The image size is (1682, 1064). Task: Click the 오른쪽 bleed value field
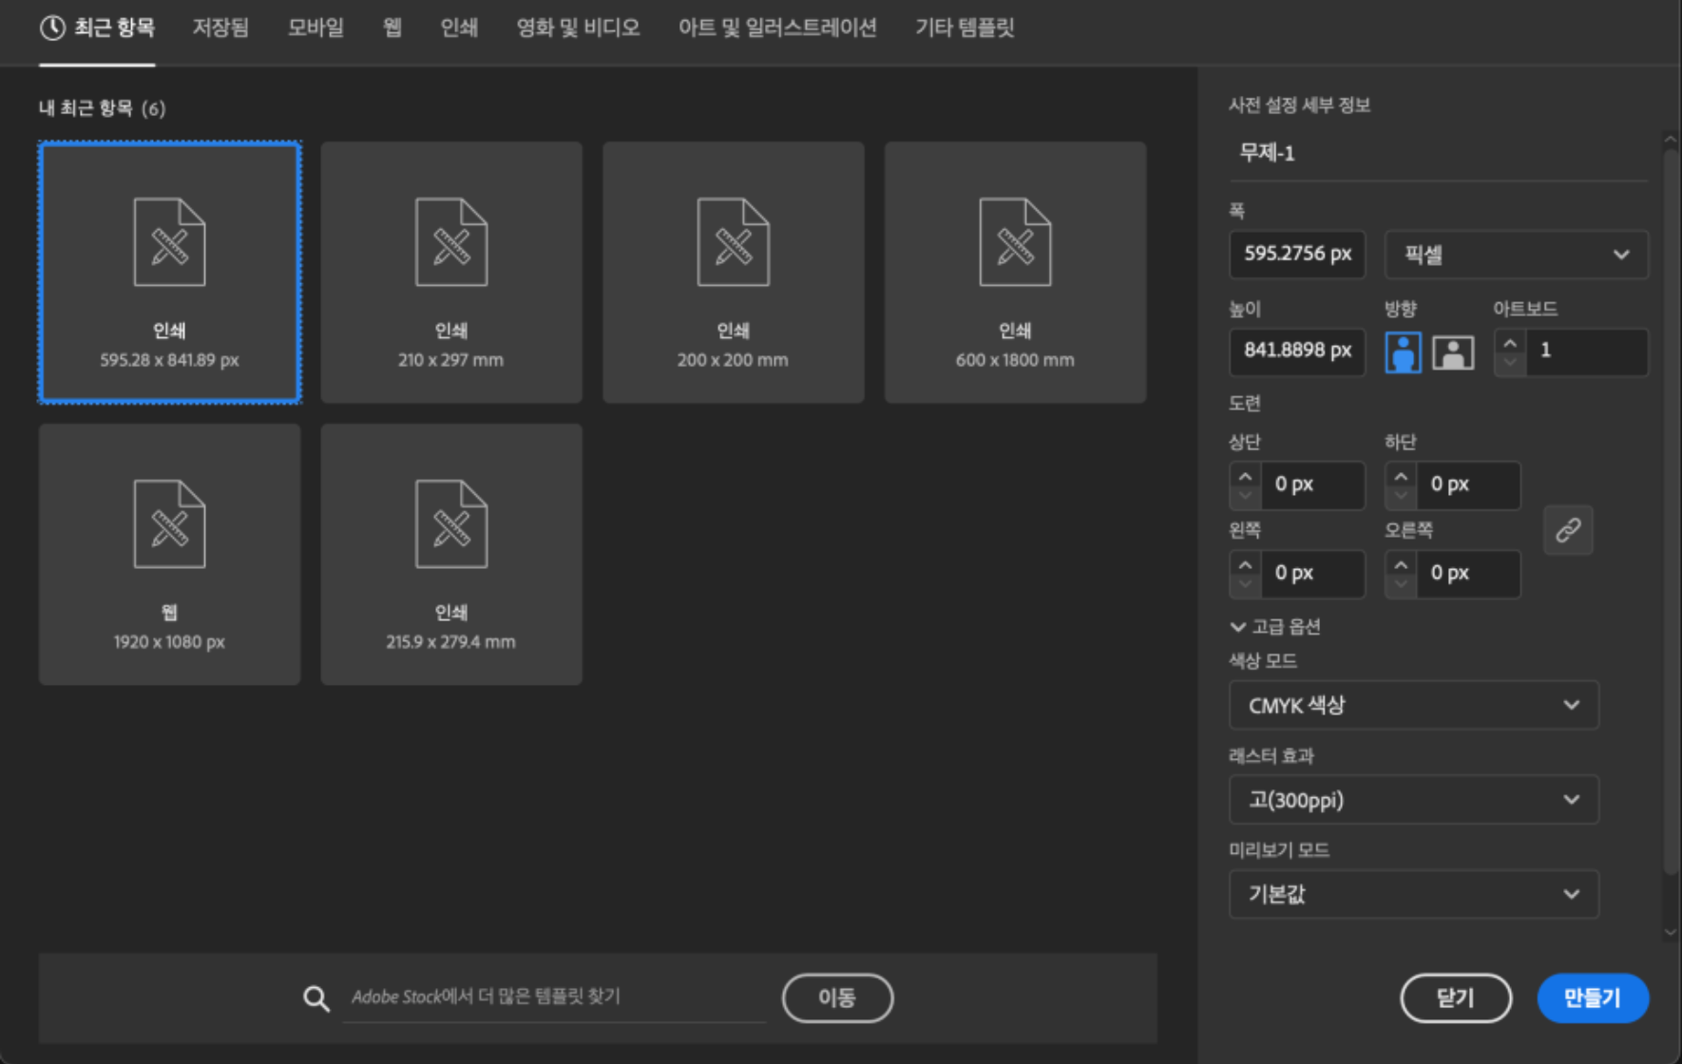click(x=1469, y=574)
